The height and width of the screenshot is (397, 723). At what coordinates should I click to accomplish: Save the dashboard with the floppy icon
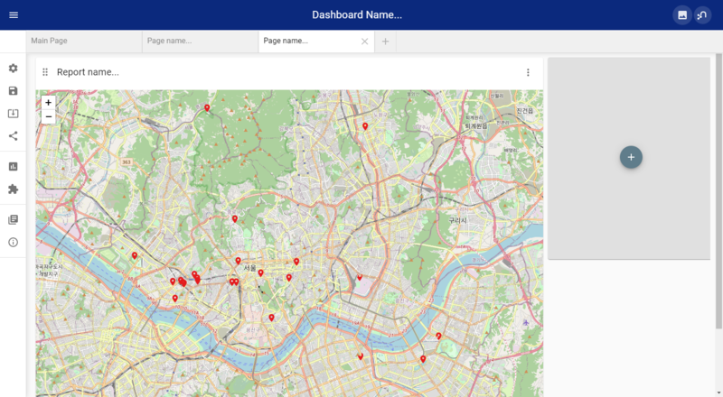(x=13, y=91)
